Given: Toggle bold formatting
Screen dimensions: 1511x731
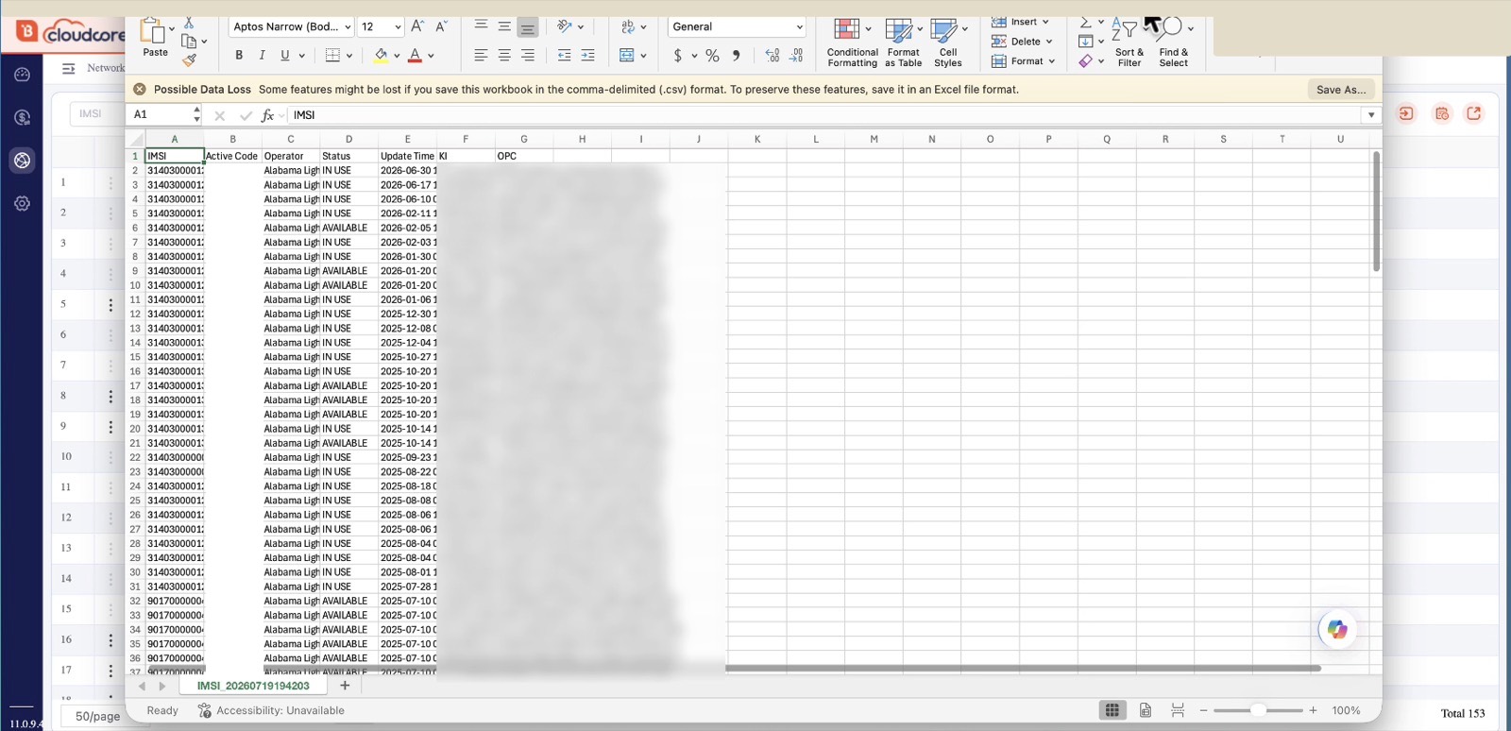Looking at the screenshot, I should 239,56.
